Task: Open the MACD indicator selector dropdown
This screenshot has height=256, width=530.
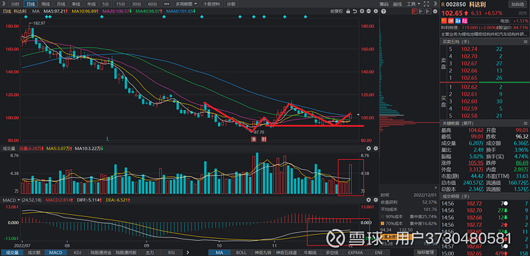Action: [x=11, y=200]
